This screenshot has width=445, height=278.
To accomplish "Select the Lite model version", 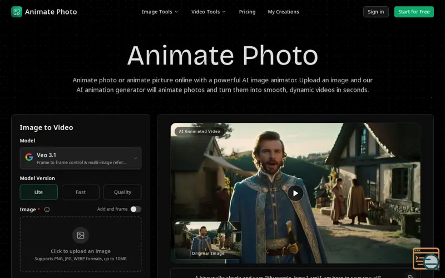I will [38, 192].
